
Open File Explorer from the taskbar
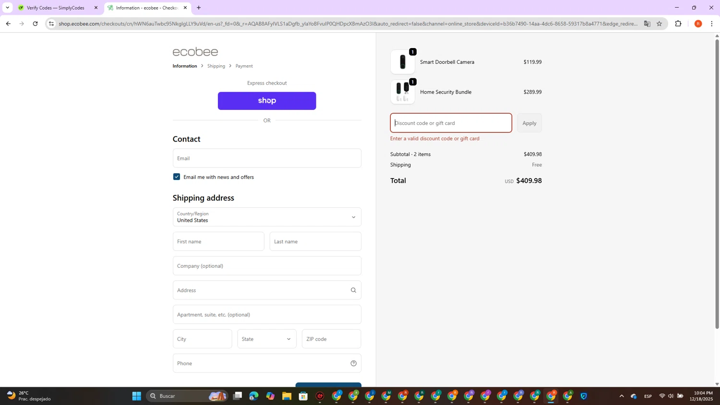(287, 396)
